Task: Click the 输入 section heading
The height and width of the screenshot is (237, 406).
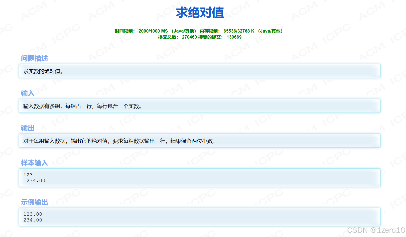Action: 28,93
